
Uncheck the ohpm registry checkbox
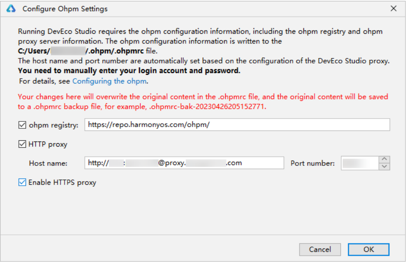22,125
